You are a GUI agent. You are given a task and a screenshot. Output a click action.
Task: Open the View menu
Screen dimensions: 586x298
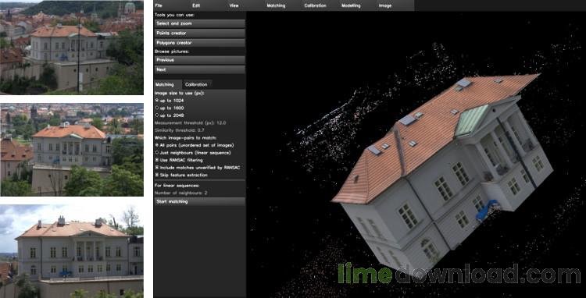(x=234, y=5)
